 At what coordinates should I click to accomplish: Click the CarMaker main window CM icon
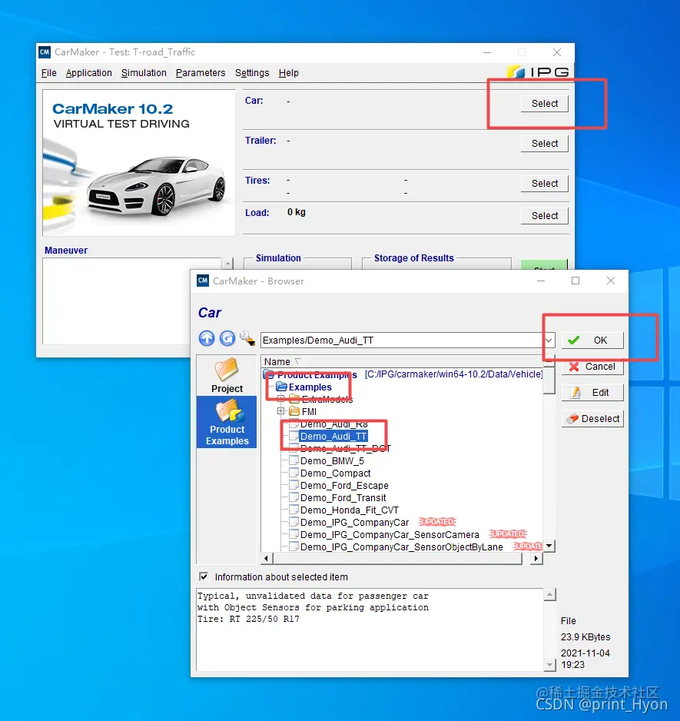pos(44,52)
